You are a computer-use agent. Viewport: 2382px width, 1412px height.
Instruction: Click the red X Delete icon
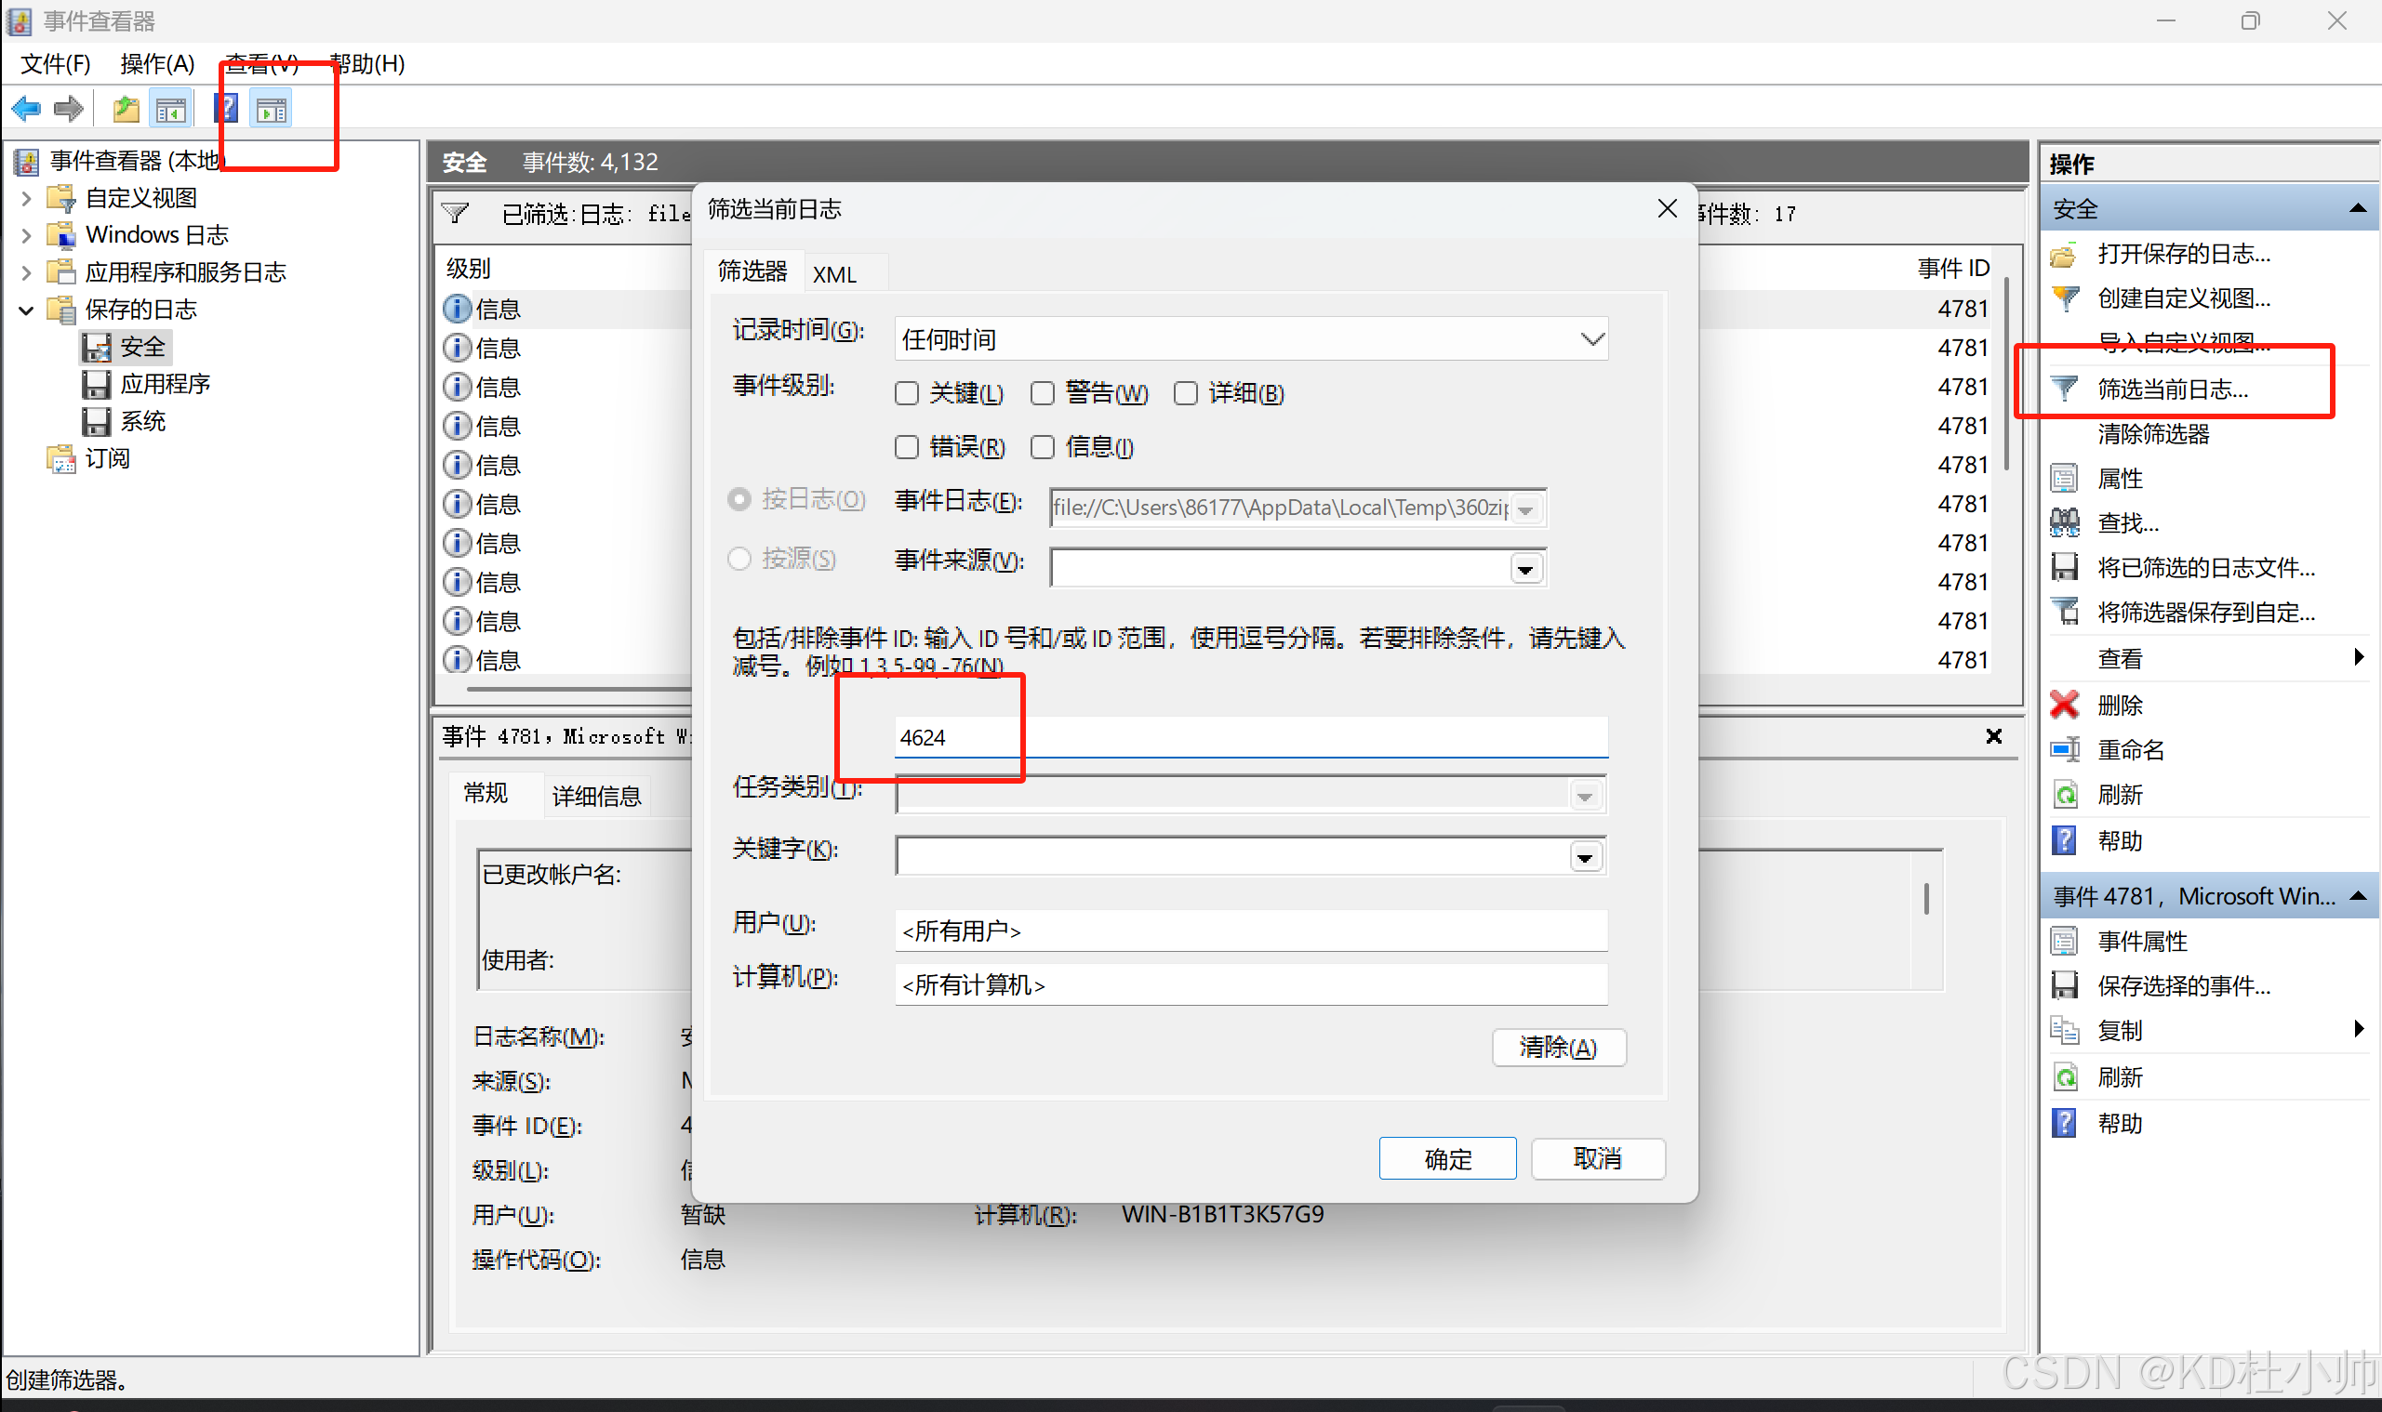coord(2064,705)
